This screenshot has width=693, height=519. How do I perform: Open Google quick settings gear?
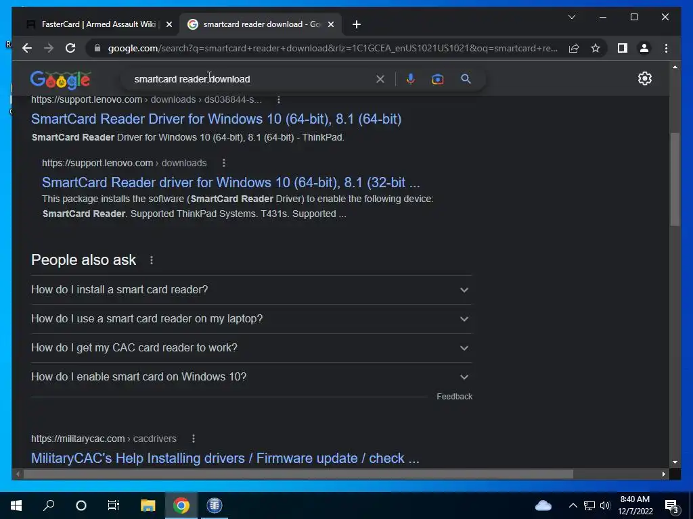click(645, 78)
